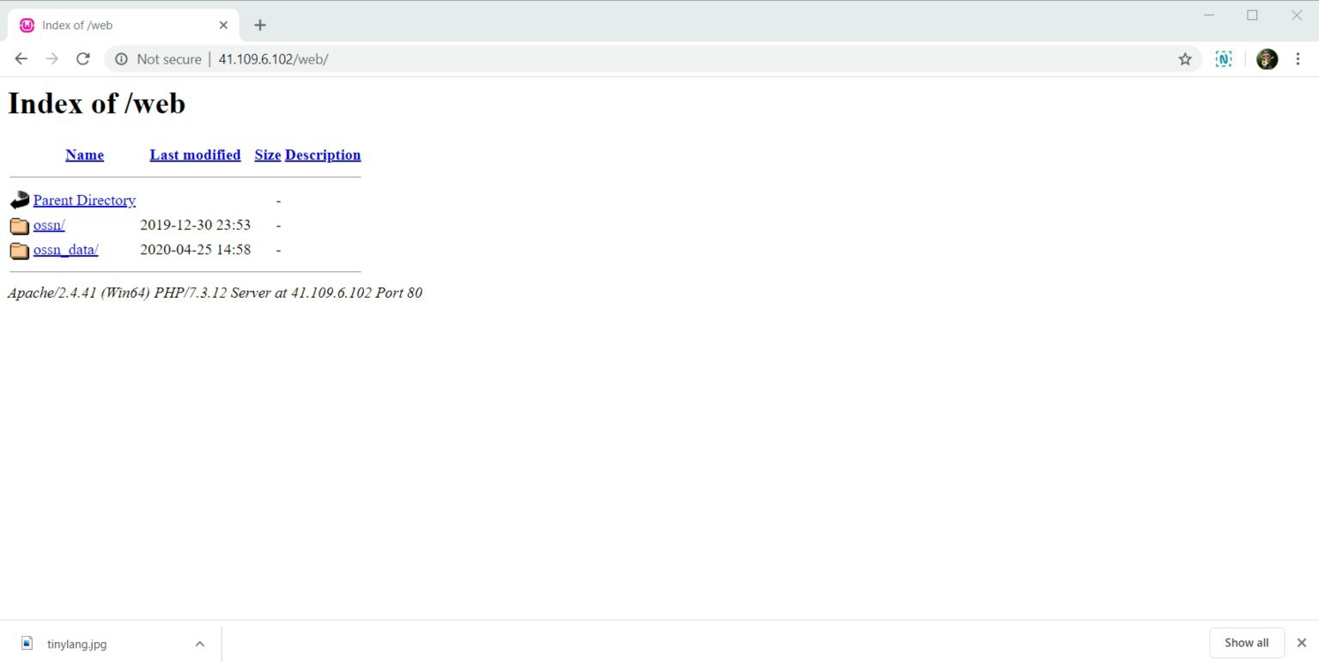Bookmark this page with the star icon
Image resolution: width=1319 pixels, height=666 pixels.
point(1185,59)
